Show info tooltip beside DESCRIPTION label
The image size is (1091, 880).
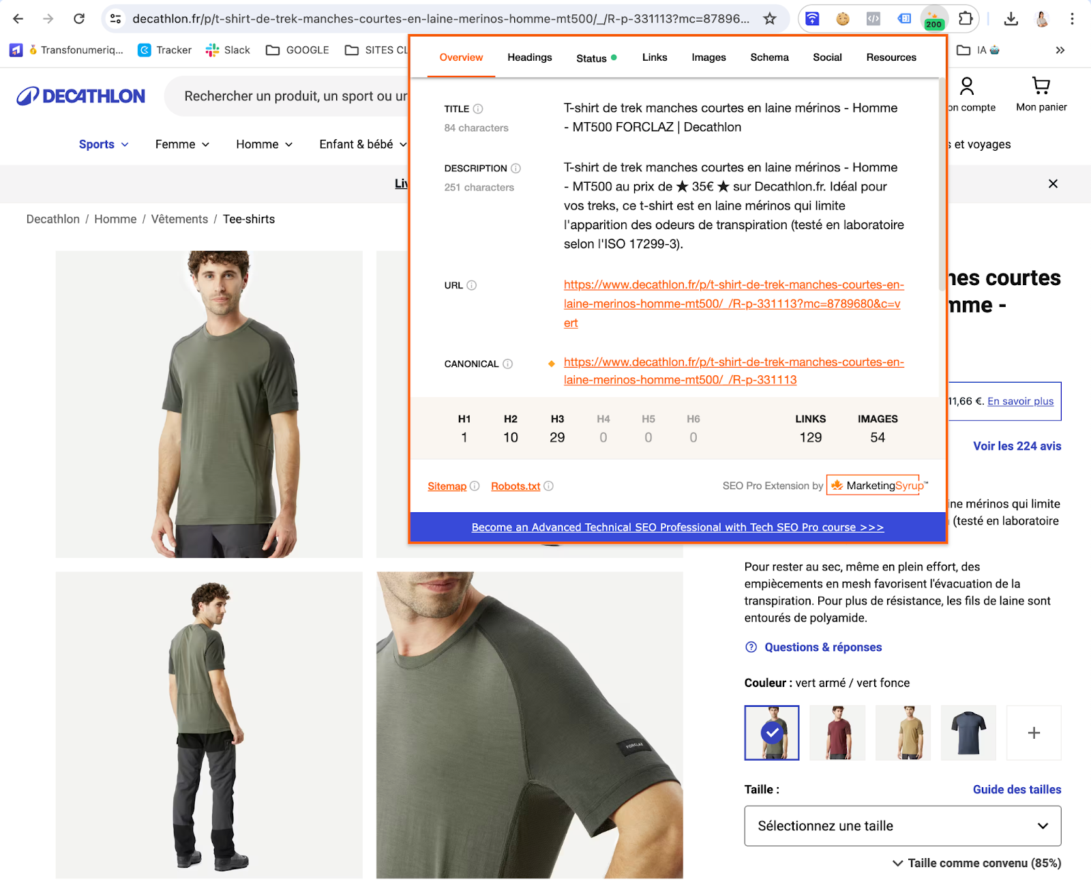[516, 168]
